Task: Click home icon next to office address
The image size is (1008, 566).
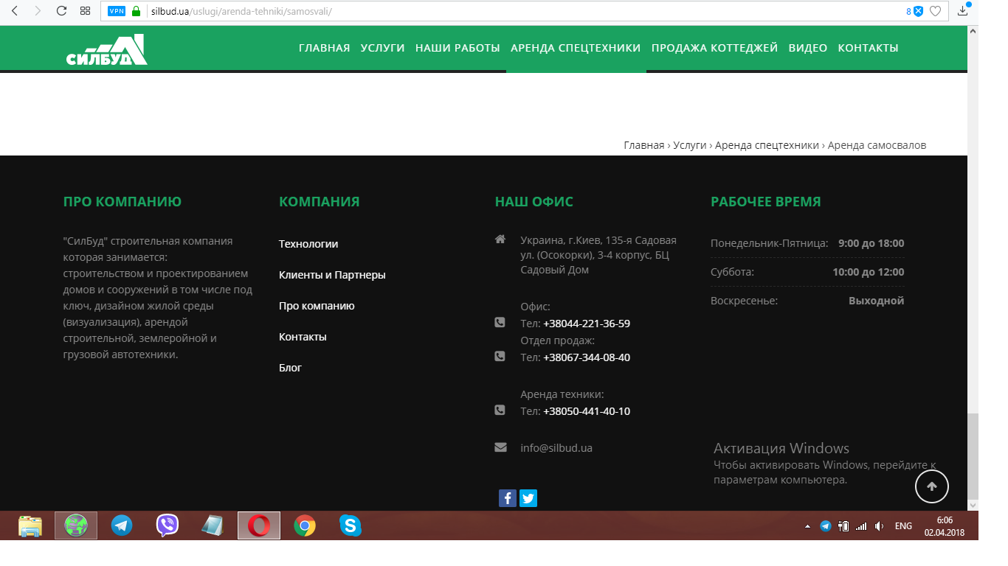Action: pyautogui.click(x=500, y=240)
